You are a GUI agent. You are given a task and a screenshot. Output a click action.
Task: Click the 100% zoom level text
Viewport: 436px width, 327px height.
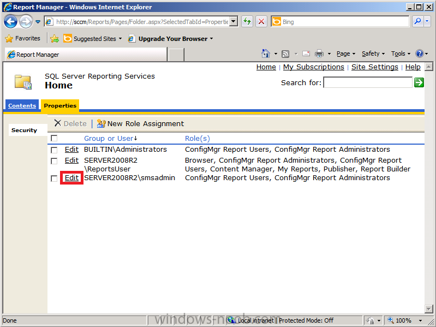point(403,320)
